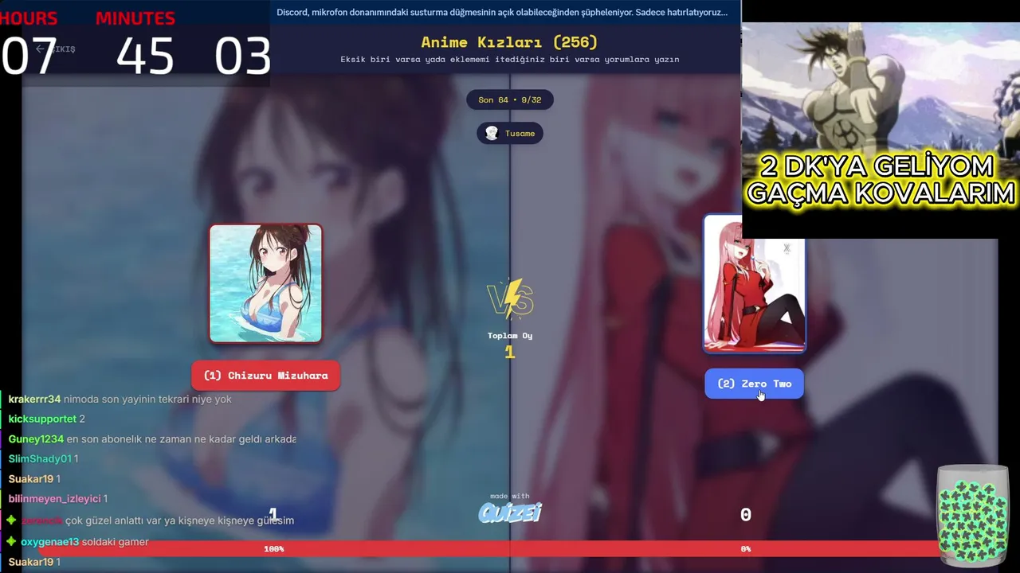Click the 'Anime Kızları (256)' title
The width and height of the screenshot is (1020, 573).
(509, 42)
